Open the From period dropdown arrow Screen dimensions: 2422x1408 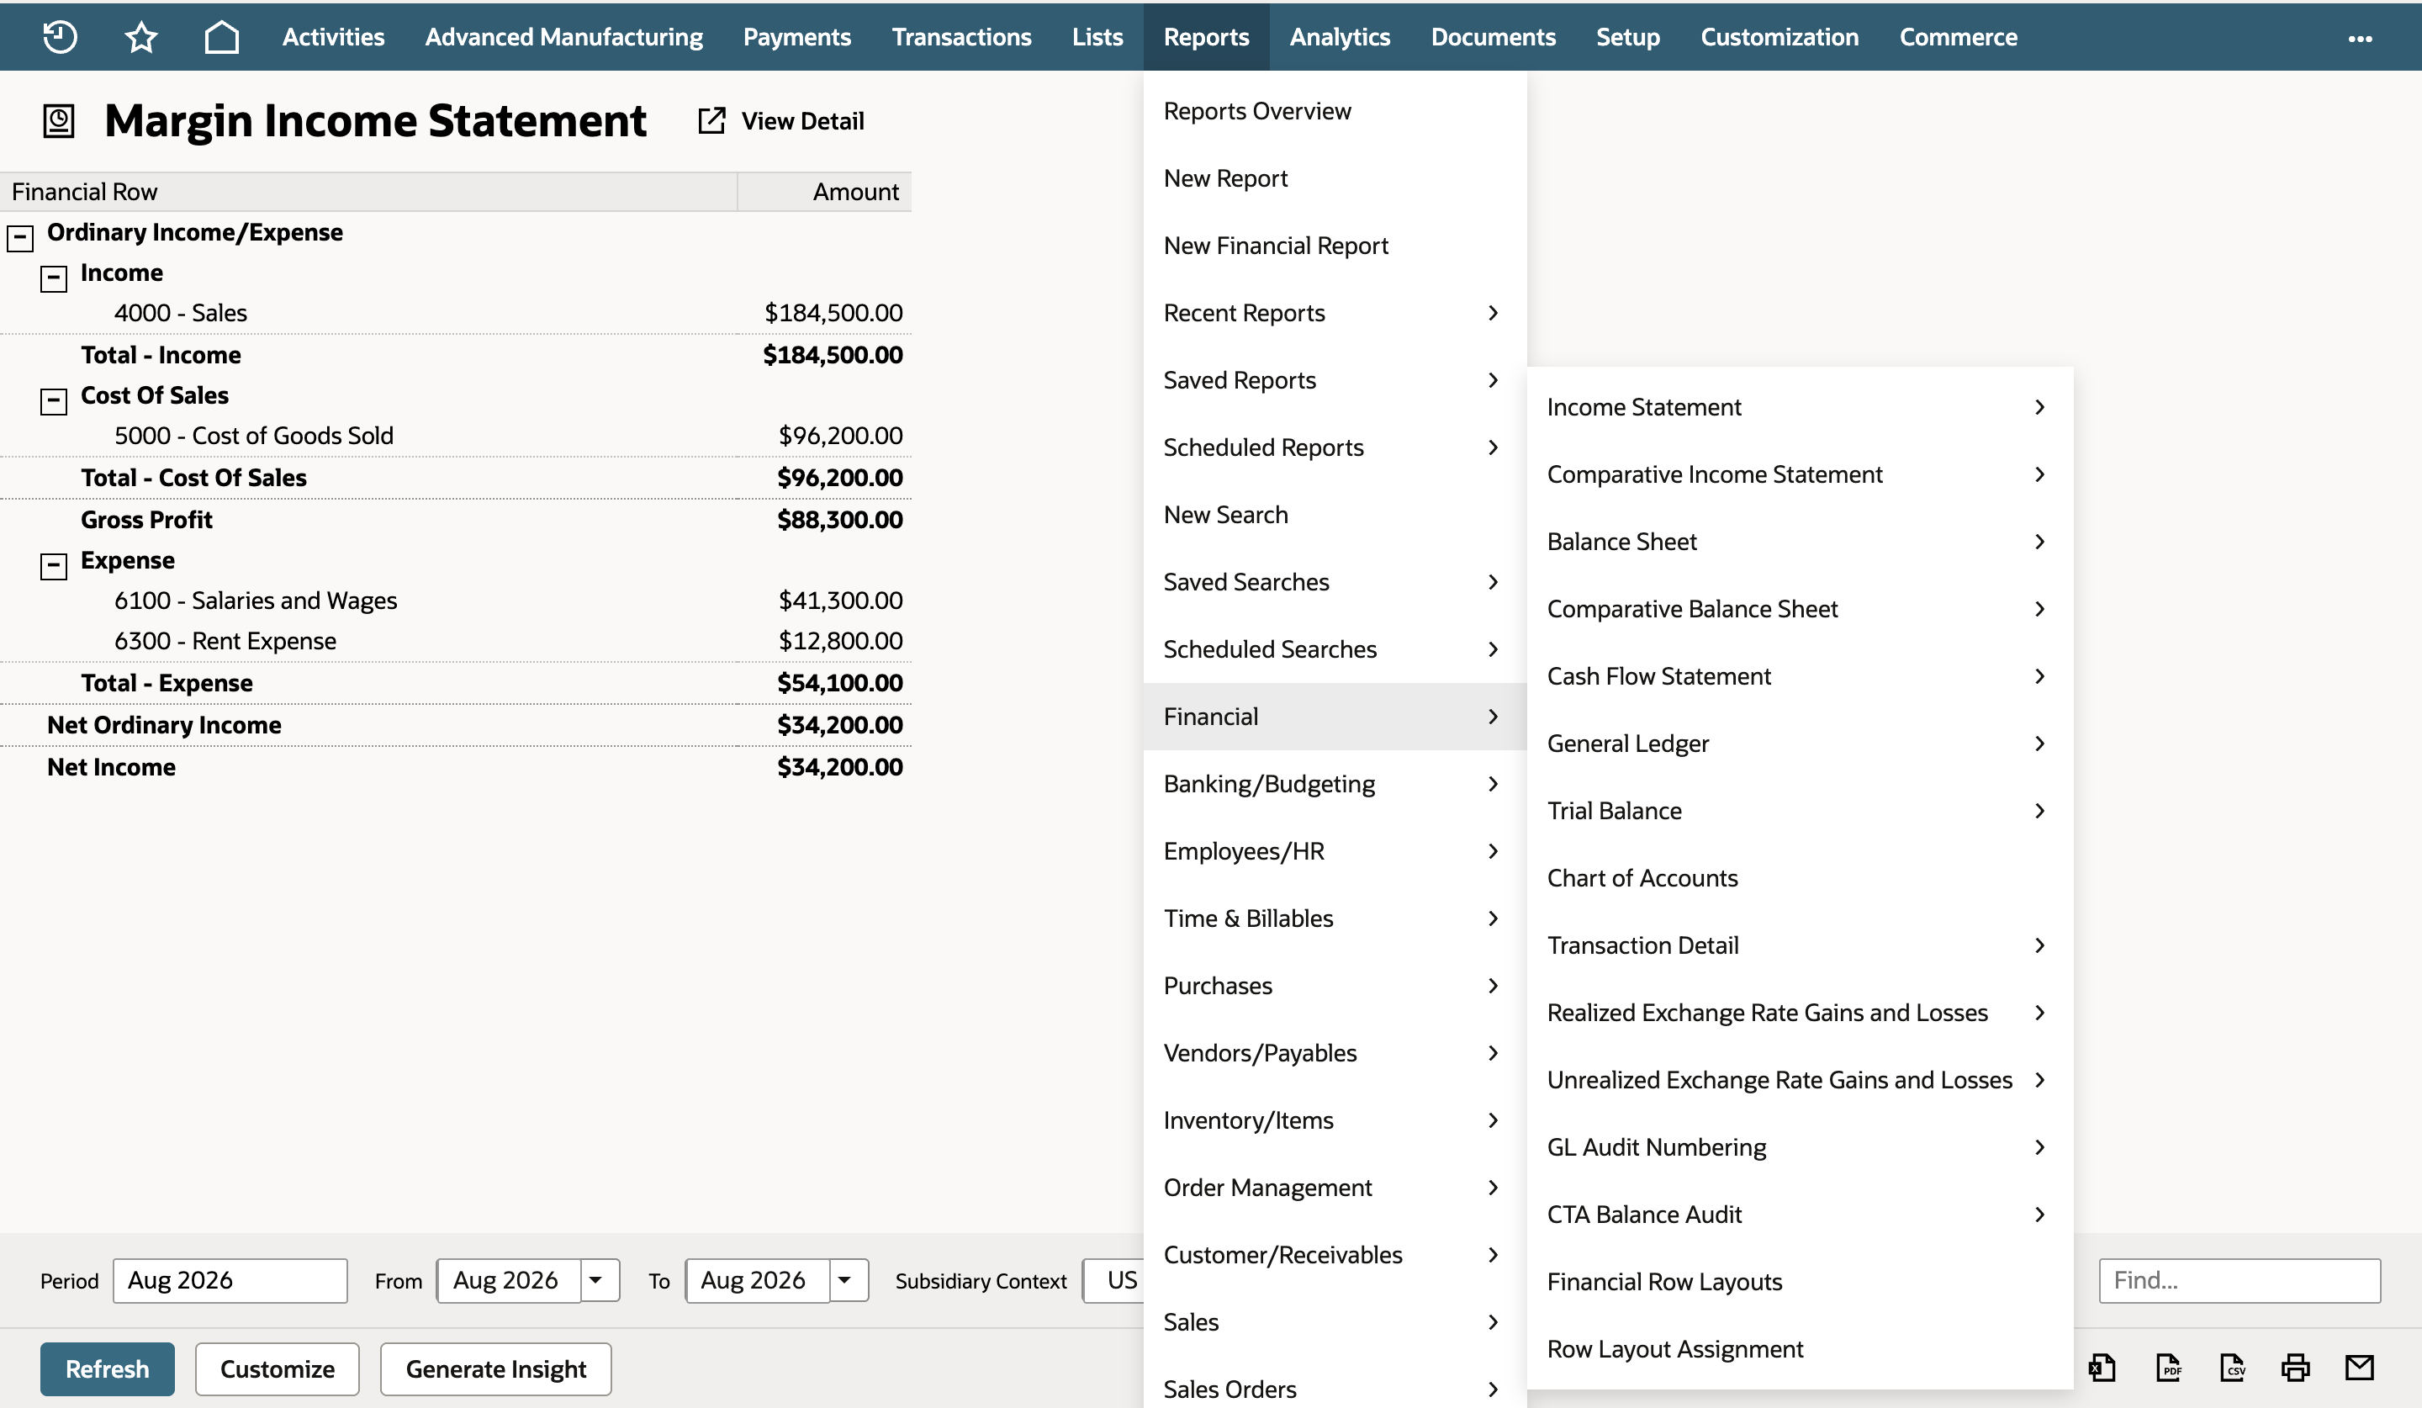click(x=597, y=1280)
